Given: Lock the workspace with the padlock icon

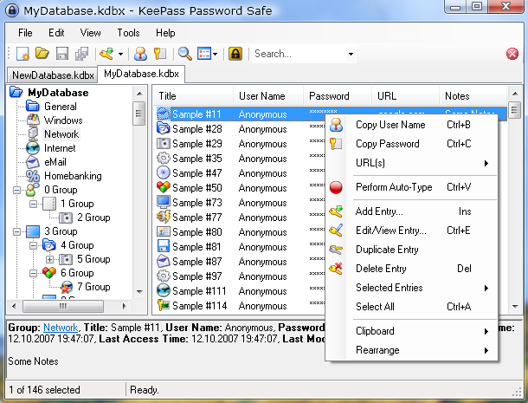Looking at the screenshot, I should click(235, 54).
